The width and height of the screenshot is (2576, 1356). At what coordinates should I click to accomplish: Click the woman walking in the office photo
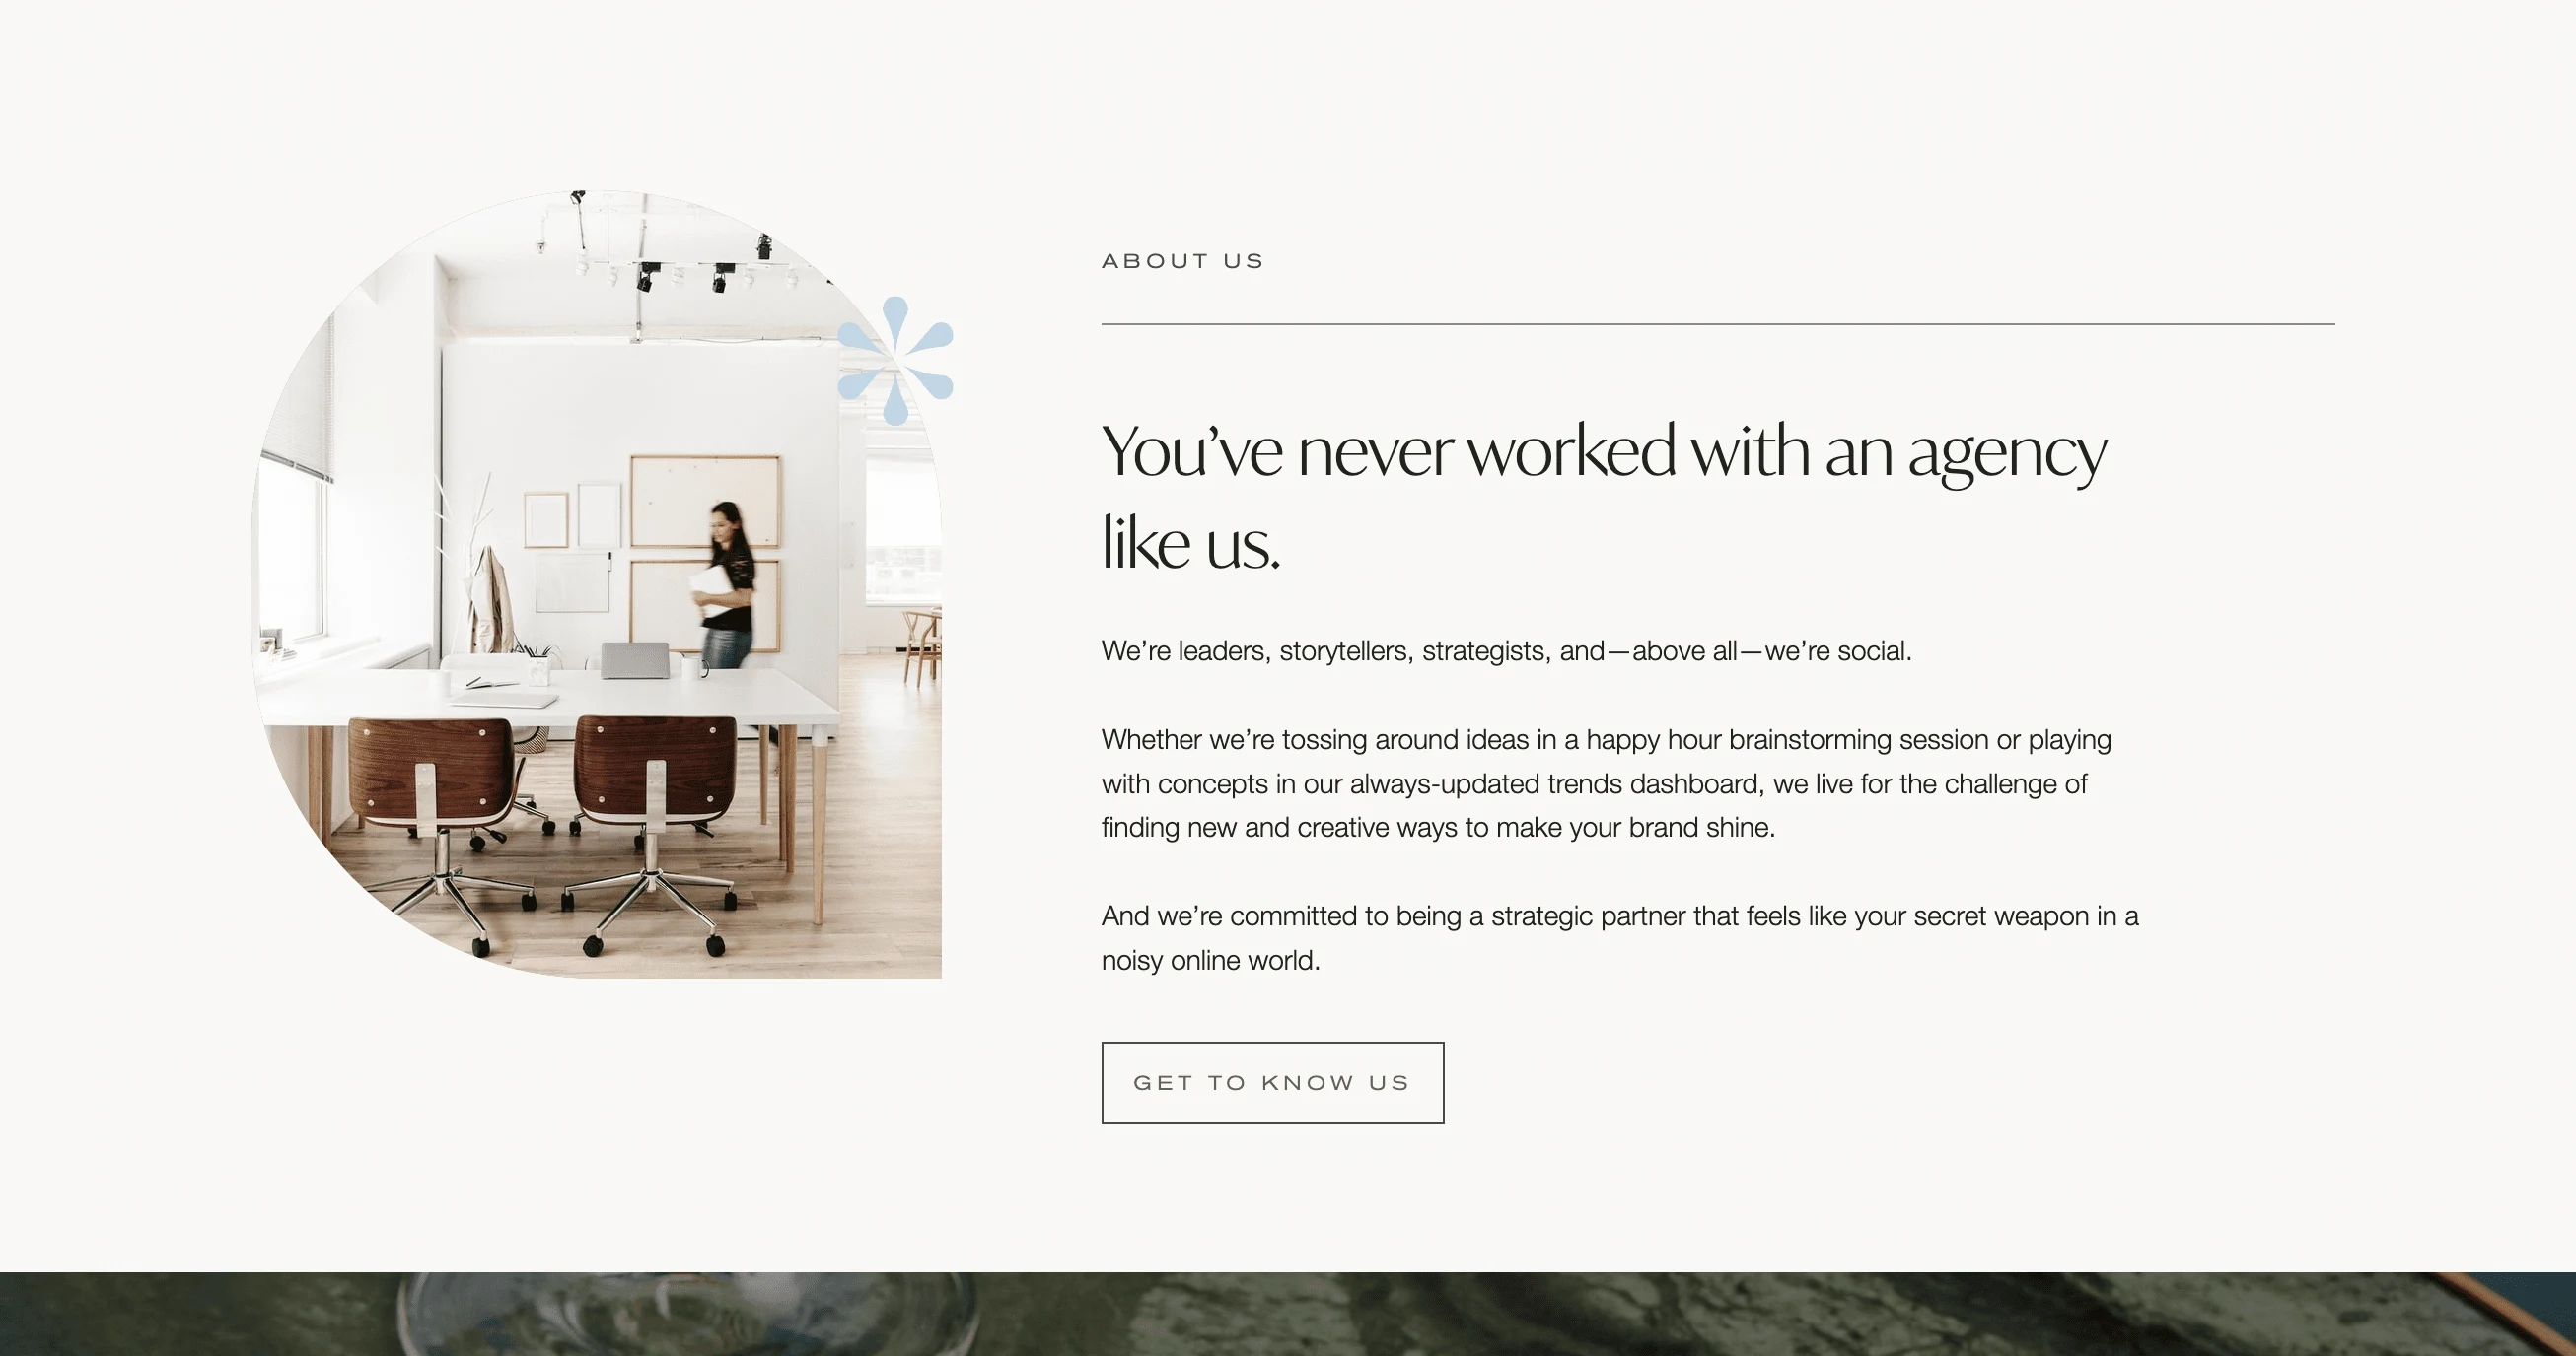(x=729, y=584)
